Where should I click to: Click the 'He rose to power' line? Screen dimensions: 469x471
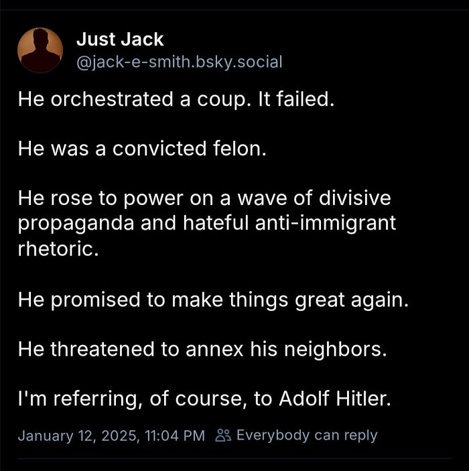(x=204, y=198)
